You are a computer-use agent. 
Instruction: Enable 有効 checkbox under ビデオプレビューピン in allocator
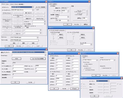tap(67, 58)
